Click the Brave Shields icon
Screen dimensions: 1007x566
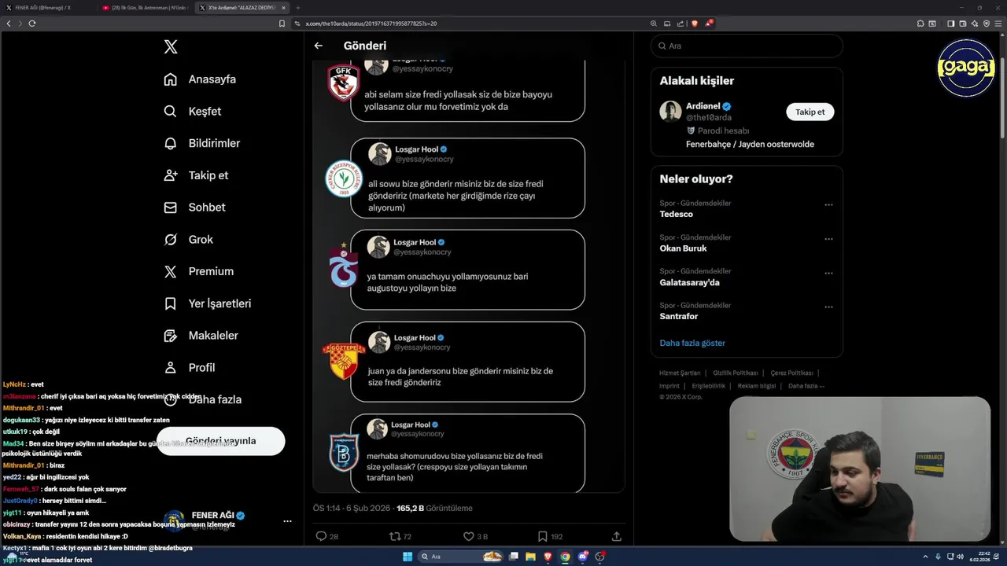coord(695,24)
